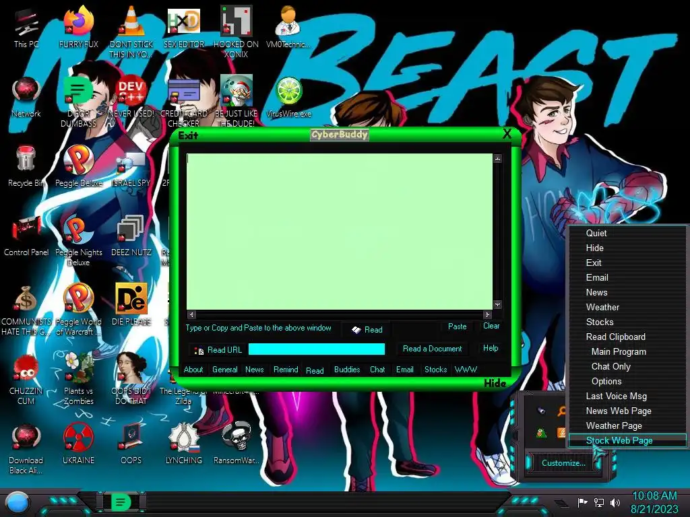Open the VLC traffic cone shortcut

click(x=131, y=31)
